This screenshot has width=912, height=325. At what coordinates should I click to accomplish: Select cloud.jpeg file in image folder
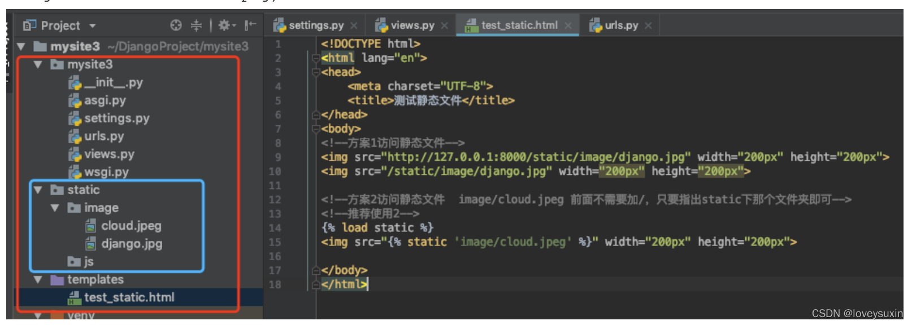pyautogui.click(x=131, y=226)
